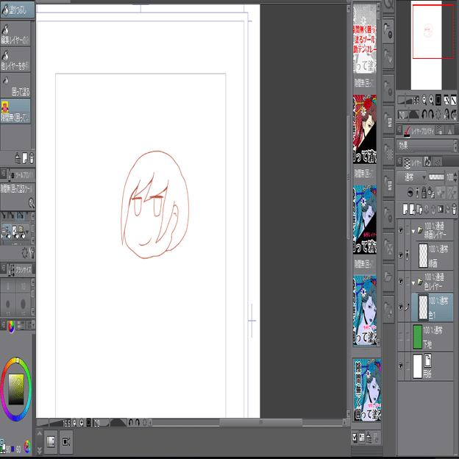The height and width of the screenshot is (459, 459).
Task: Click layer opacity stepper arrows
Action: click(x=455, y=177)
